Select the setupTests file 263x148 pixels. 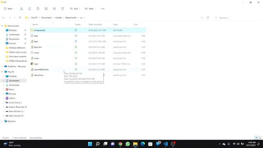point(88,75)
